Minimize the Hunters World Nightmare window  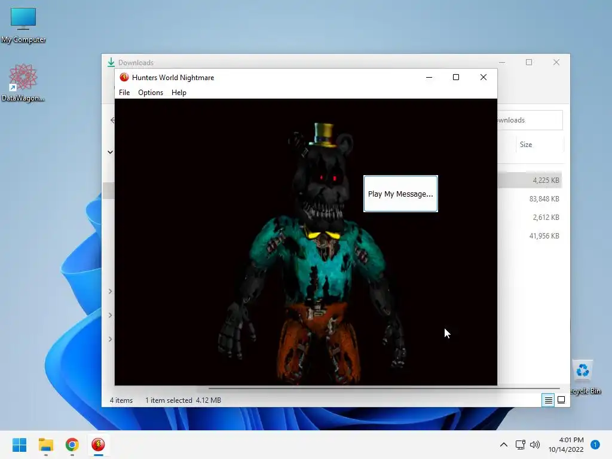point(429,77)
